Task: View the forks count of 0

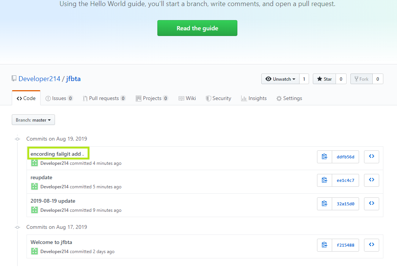Action: 378,79
